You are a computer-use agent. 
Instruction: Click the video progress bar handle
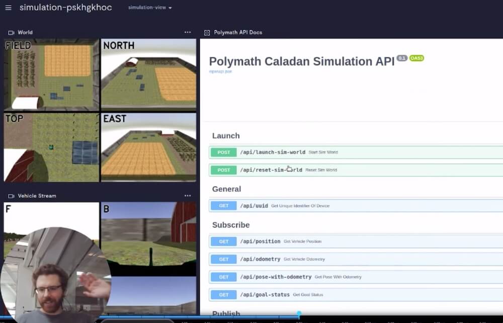pyautogui.click(x=299, y=313)
